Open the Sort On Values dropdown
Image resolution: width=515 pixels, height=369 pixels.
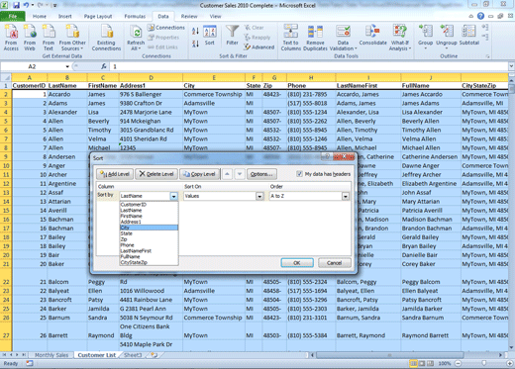click(x=259, y=196)
